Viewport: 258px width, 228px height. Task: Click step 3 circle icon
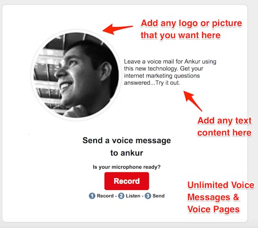click(x=148, y=196)
